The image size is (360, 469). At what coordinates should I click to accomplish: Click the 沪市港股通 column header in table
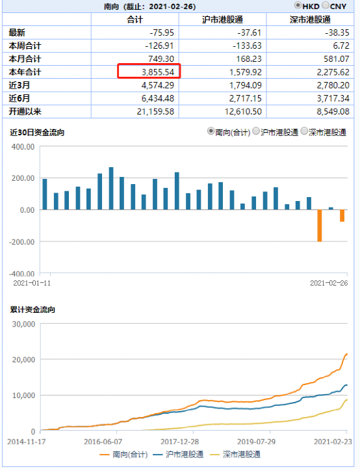click(x=222, y=20)
